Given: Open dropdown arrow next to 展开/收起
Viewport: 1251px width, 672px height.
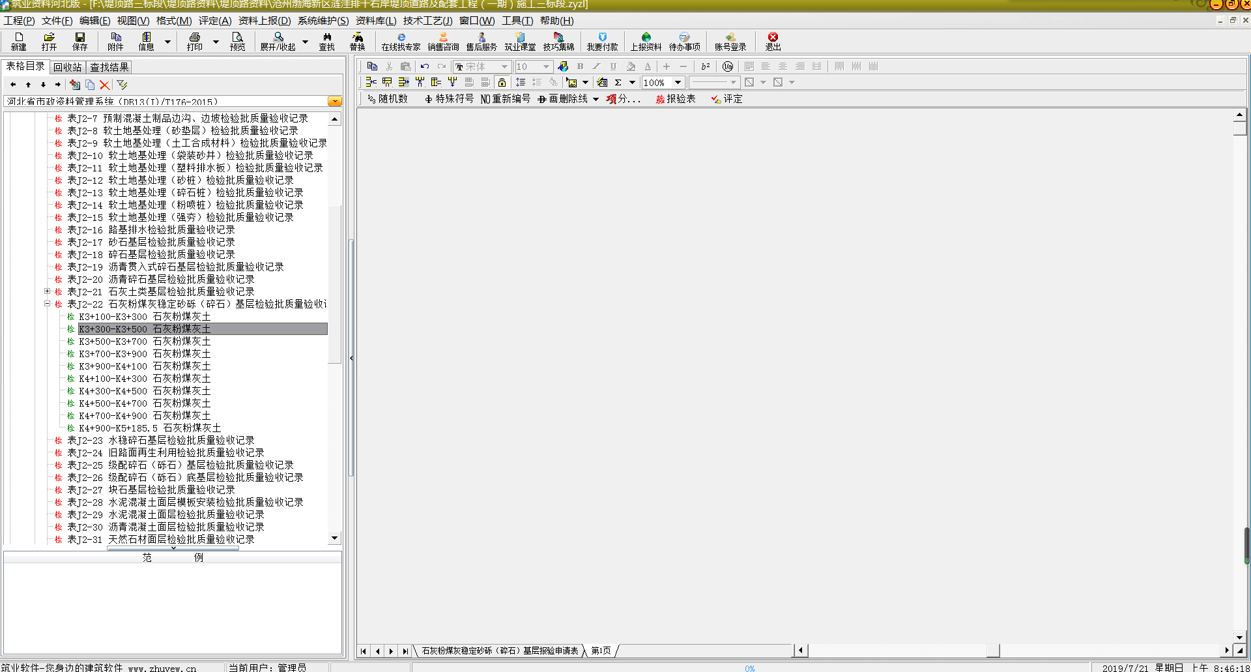Looking at the screenshot, I should click(305, 42).
